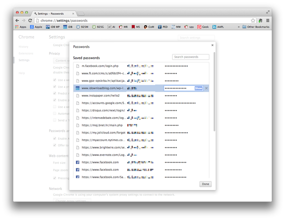The height and width of the screenshot is (220, 285).
Task: Open a new tab
Action: point(81,14)
